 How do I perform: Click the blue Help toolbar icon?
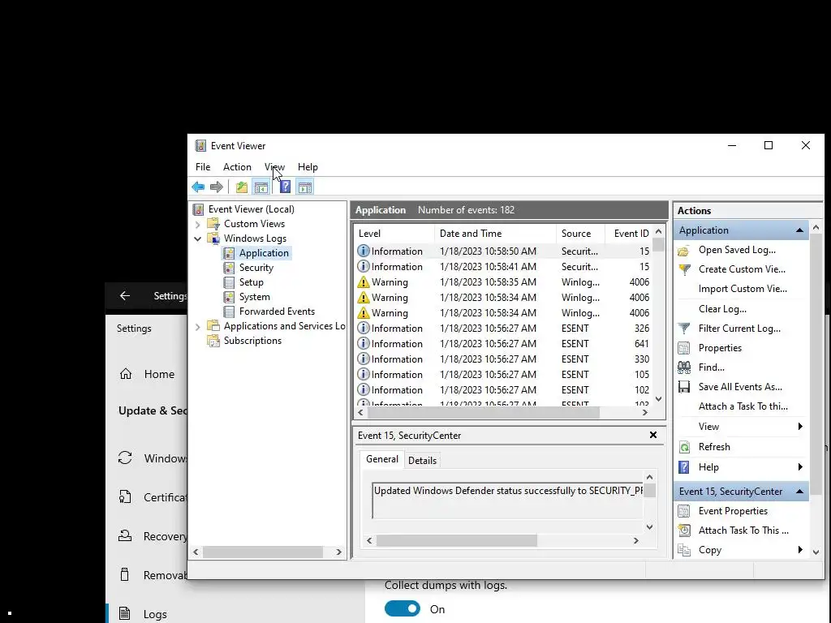tap(285, 187)
